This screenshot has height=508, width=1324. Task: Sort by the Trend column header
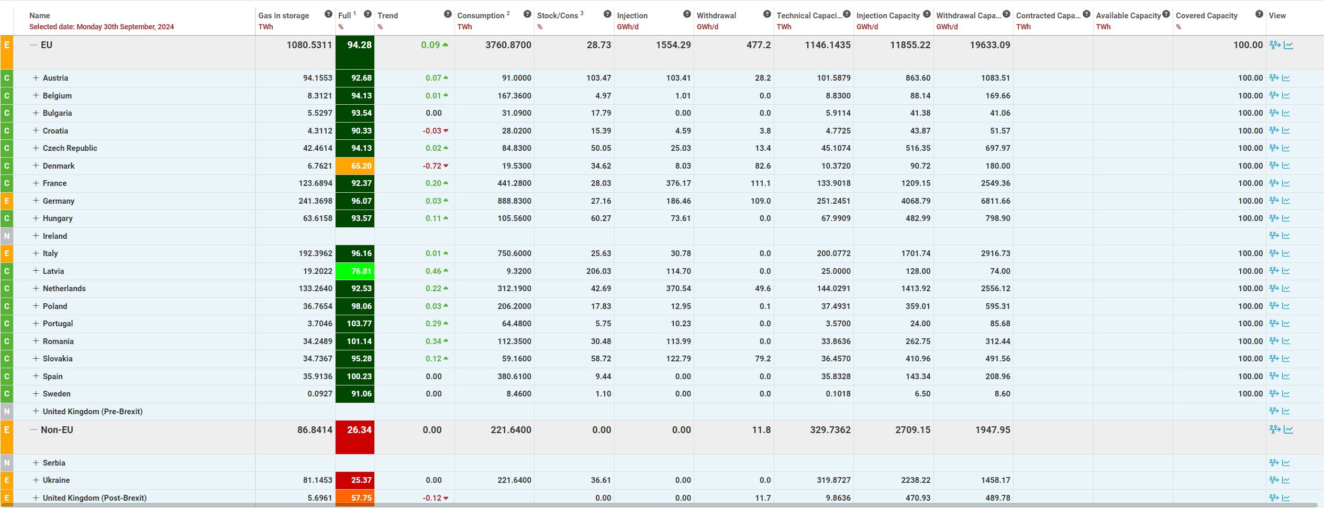pos(388,16)
